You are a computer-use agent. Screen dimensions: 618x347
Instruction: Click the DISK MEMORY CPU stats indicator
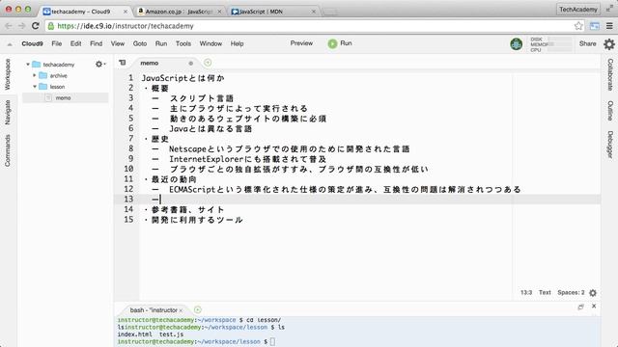(x=551, y=44)
